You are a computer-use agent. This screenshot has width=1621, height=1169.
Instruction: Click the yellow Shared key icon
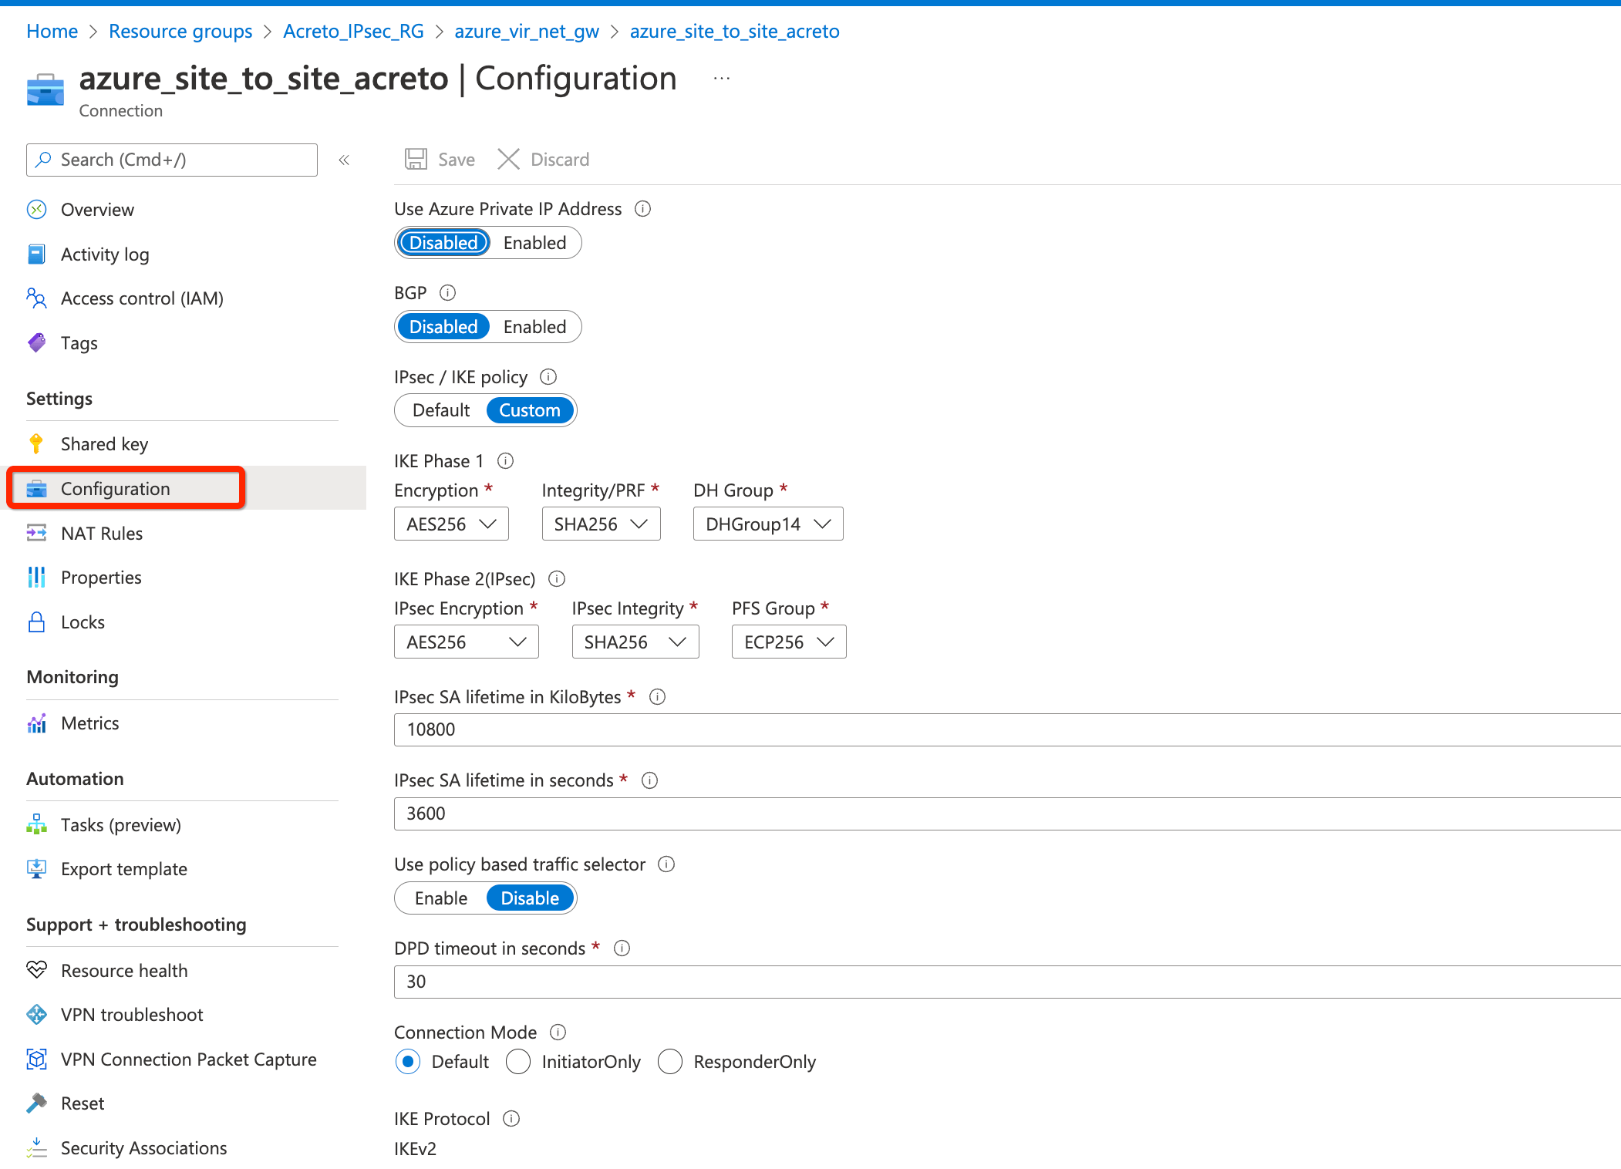[x=36, y=444]
